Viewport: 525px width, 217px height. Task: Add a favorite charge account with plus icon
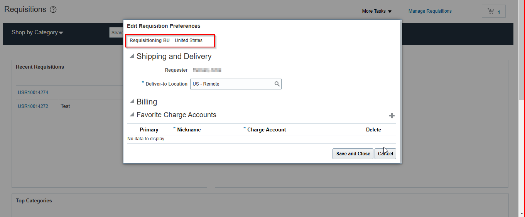[x=392, y=116]
